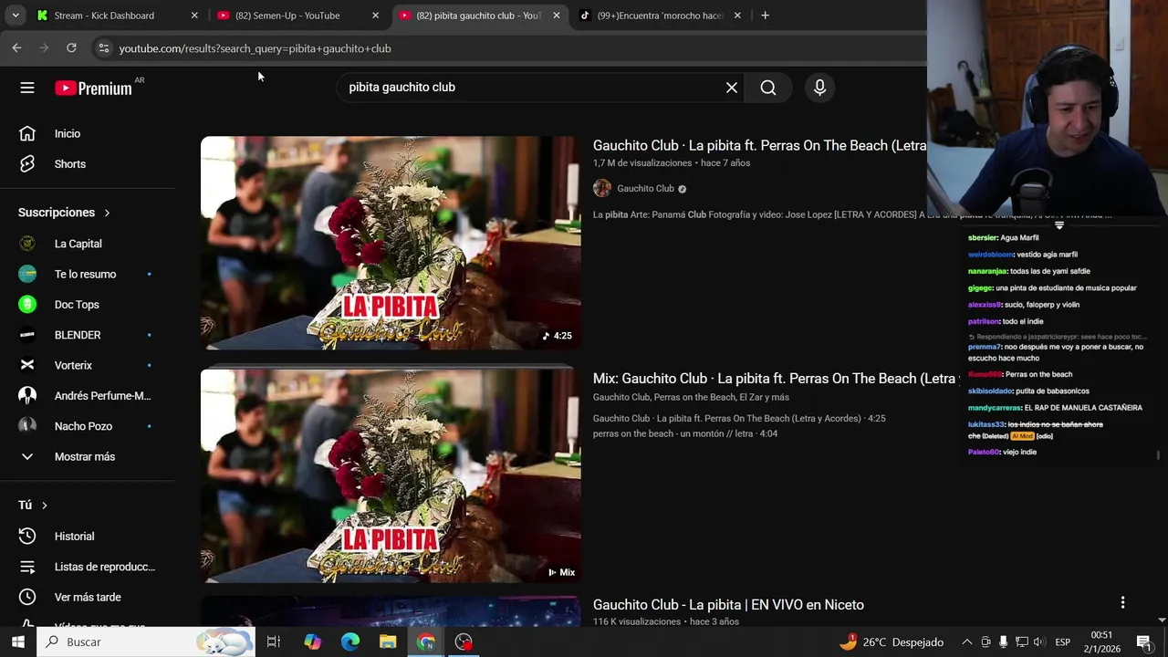Open the site information icon in address bar
This screenshot has width=1168, height=657.
pos(104,48)
